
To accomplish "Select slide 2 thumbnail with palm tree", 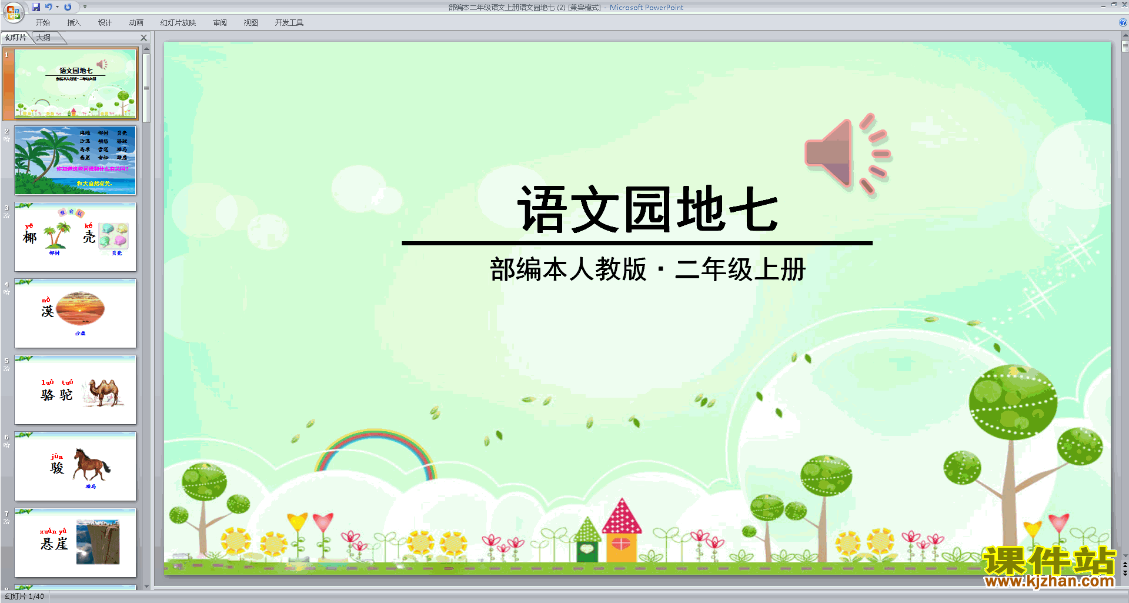I will [75, 160].
